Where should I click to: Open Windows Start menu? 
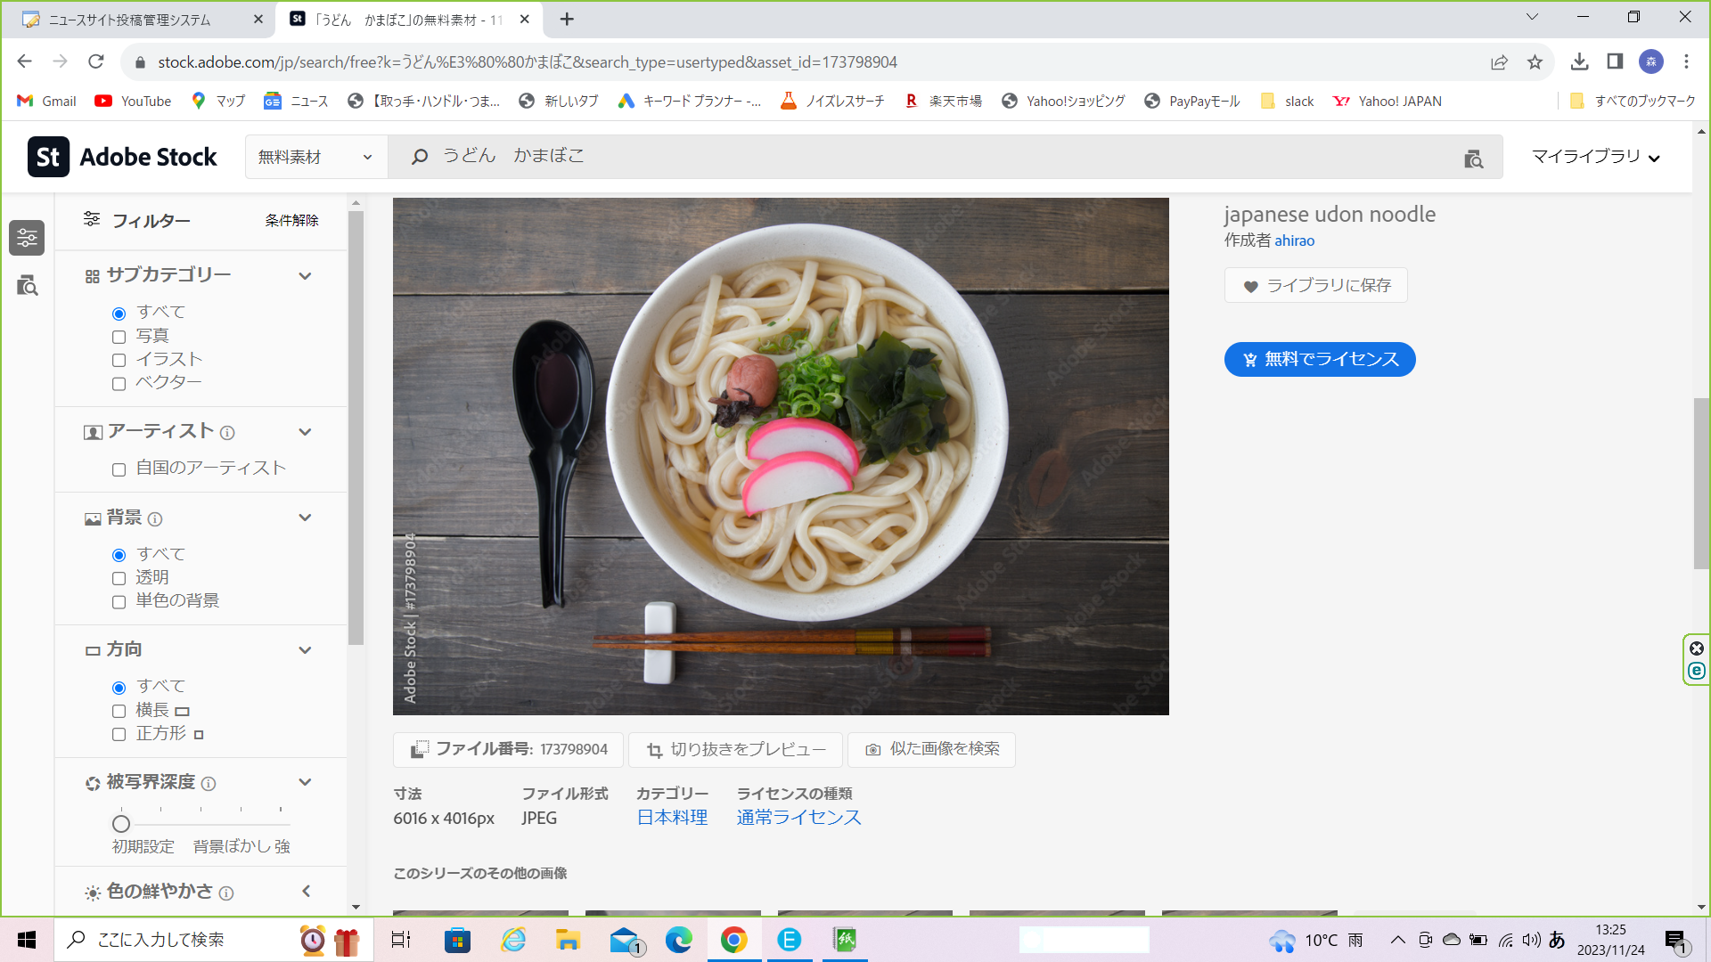click(x=27, y=940)
